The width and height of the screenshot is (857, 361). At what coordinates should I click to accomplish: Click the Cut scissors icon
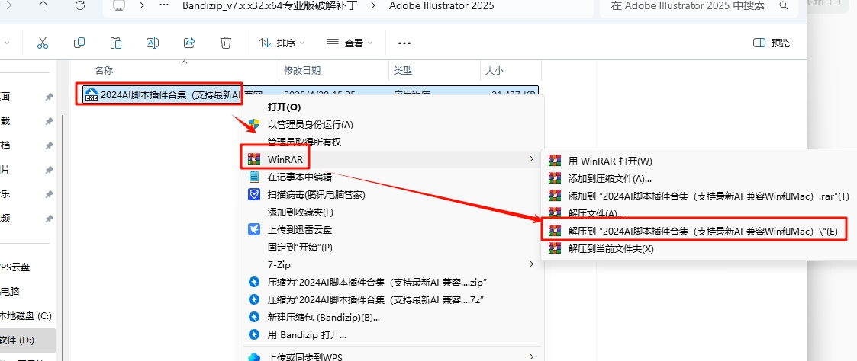43,43
